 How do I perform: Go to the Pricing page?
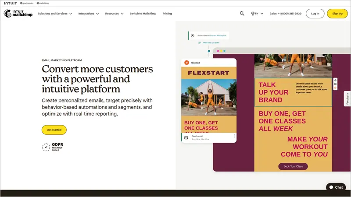(x=167, y=14)
